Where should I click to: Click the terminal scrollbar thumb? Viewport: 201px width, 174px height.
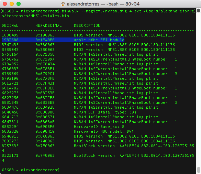pyautogui.click(x=199, y=170)
